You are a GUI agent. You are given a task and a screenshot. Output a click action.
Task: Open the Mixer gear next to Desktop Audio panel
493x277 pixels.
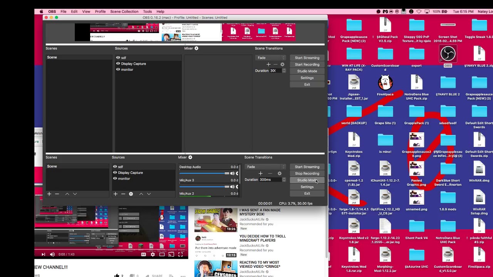pos(190,157)
